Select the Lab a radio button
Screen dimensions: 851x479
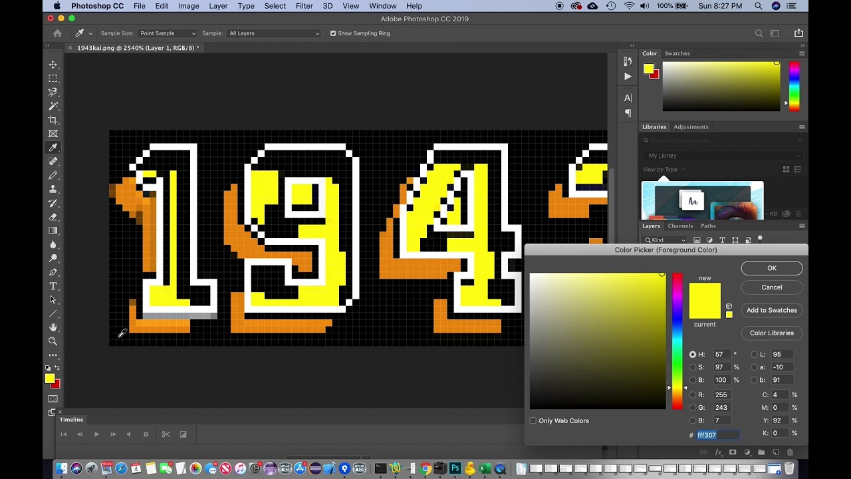click(754, 367)
